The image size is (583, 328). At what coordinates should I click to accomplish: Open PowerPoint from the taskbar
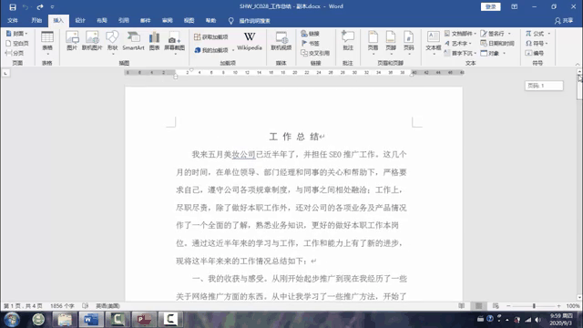click(144, 319)
